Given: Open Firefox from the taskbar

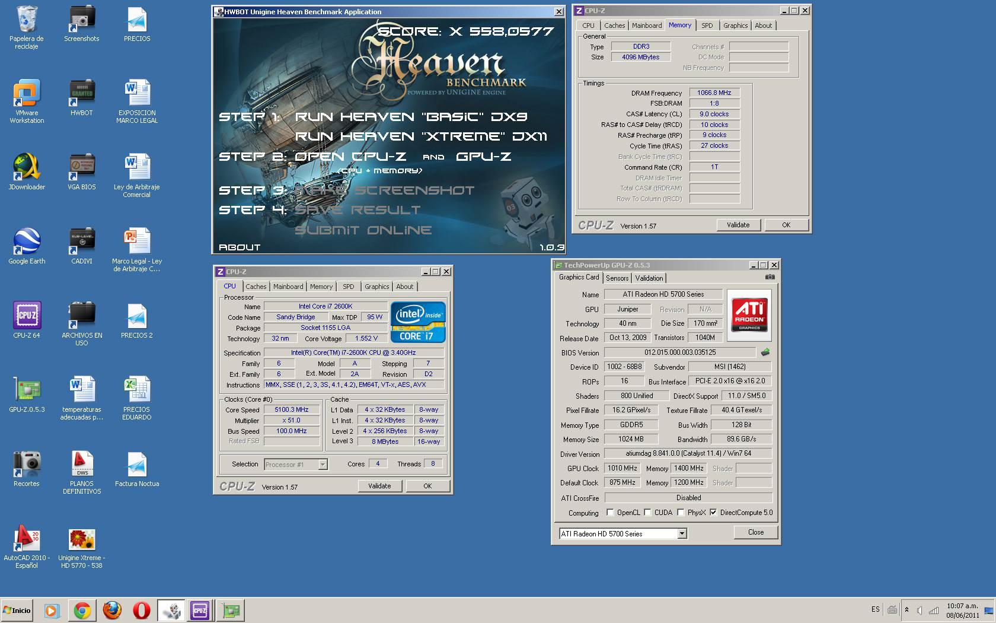Looking at the screenshot, I should 112,610.
